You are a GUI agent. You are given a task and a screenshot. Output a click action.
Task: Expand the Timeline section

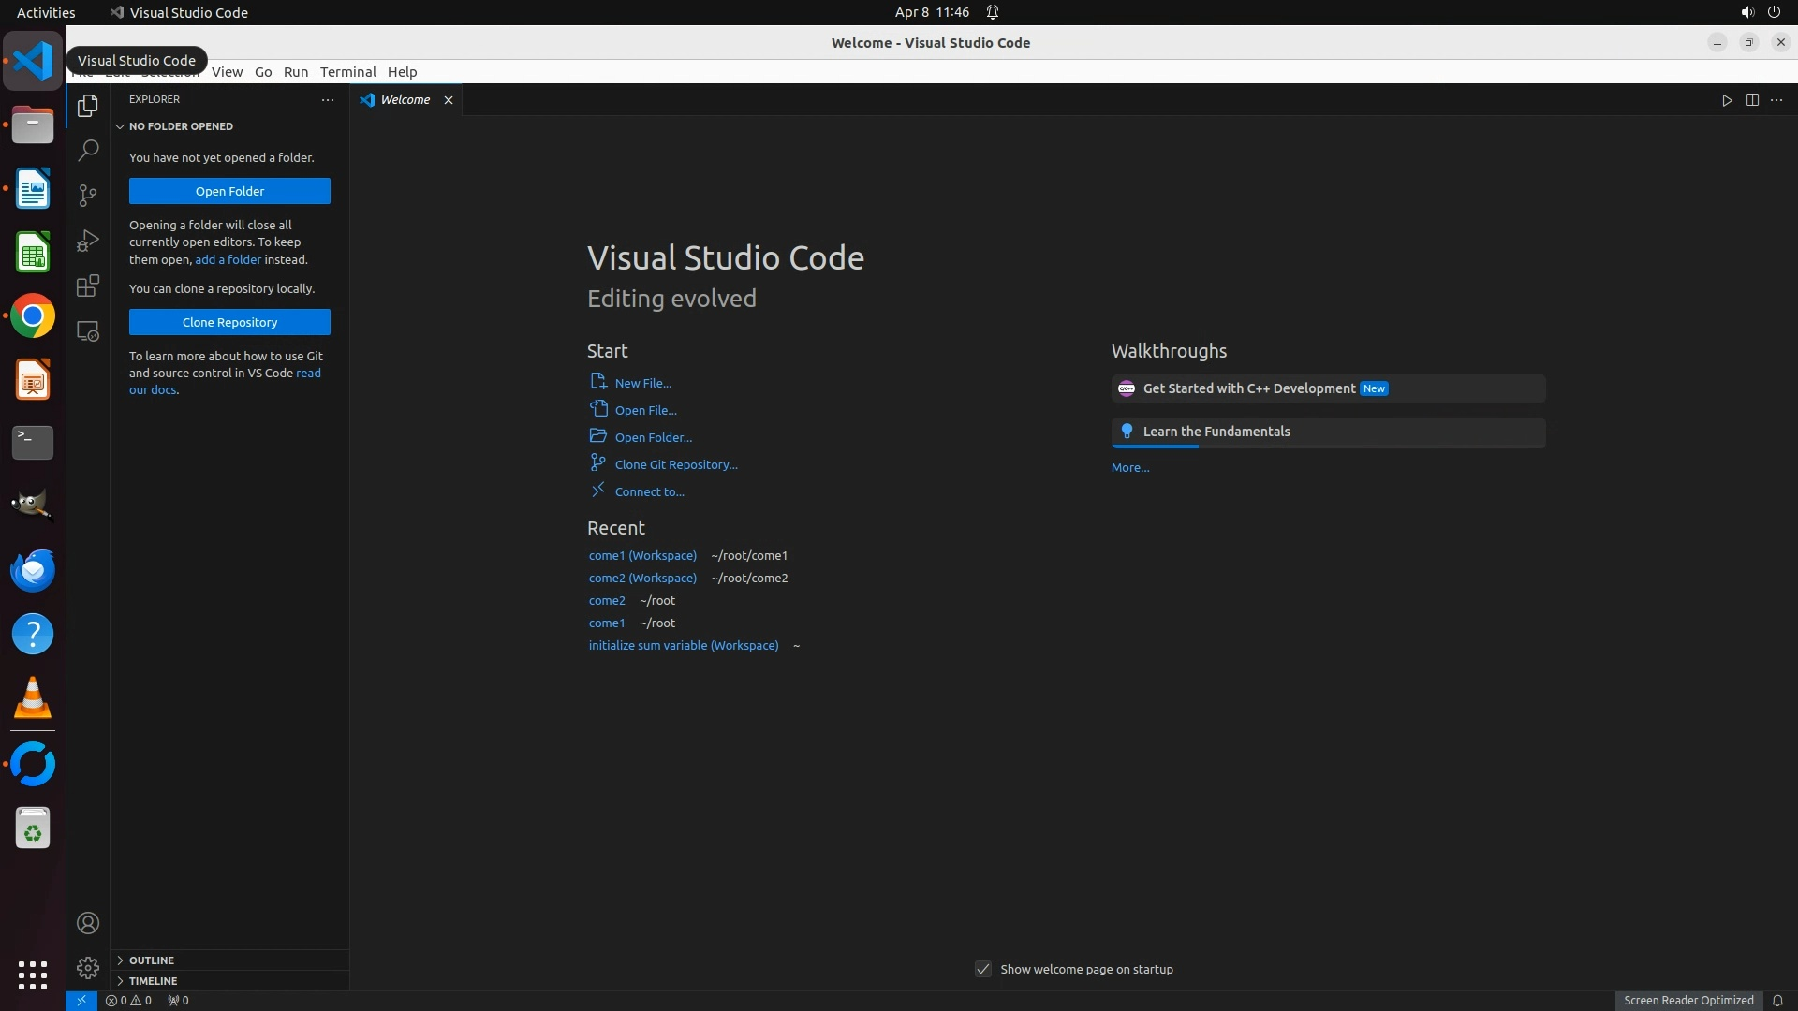click(153, 981)
